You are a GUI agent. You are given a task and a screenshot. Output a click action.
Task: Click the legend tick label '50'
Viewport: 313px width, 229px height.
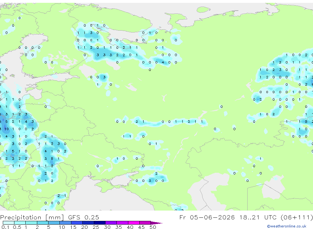tap(153, 227)
